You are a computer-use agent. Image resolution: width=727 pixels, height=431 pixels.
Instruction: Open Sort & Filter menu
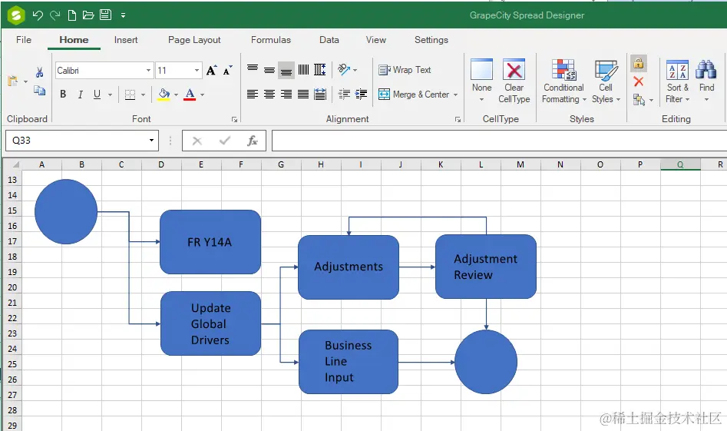pyautogui.click(x=677, y=81)
